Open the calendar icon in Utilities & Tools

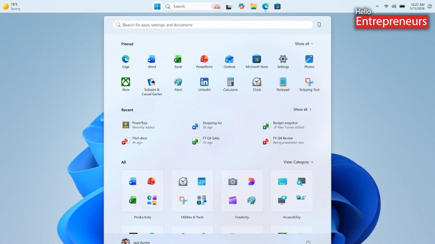[202, 181]
